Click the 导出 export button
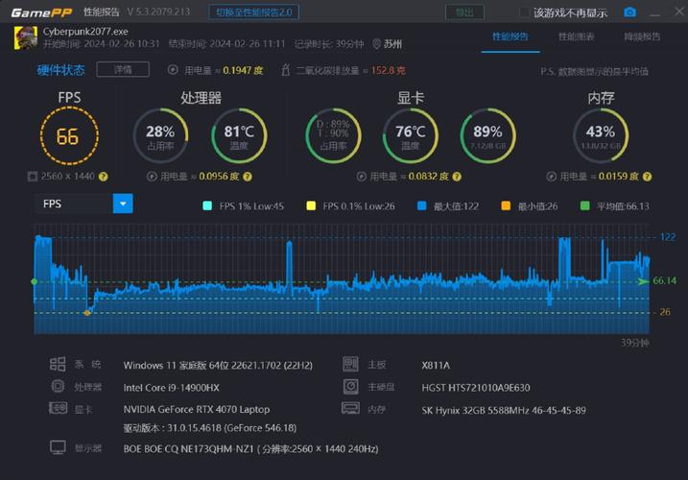The width and height of the screenshot is (688, 480). (463, 12)
